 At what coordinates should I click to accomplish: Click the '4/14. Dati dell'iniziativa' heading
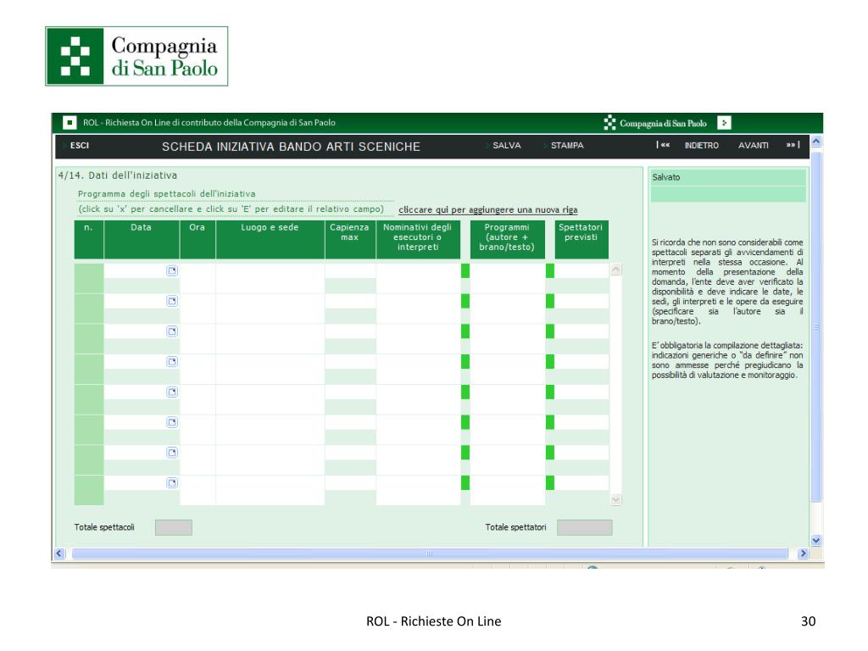117,175
